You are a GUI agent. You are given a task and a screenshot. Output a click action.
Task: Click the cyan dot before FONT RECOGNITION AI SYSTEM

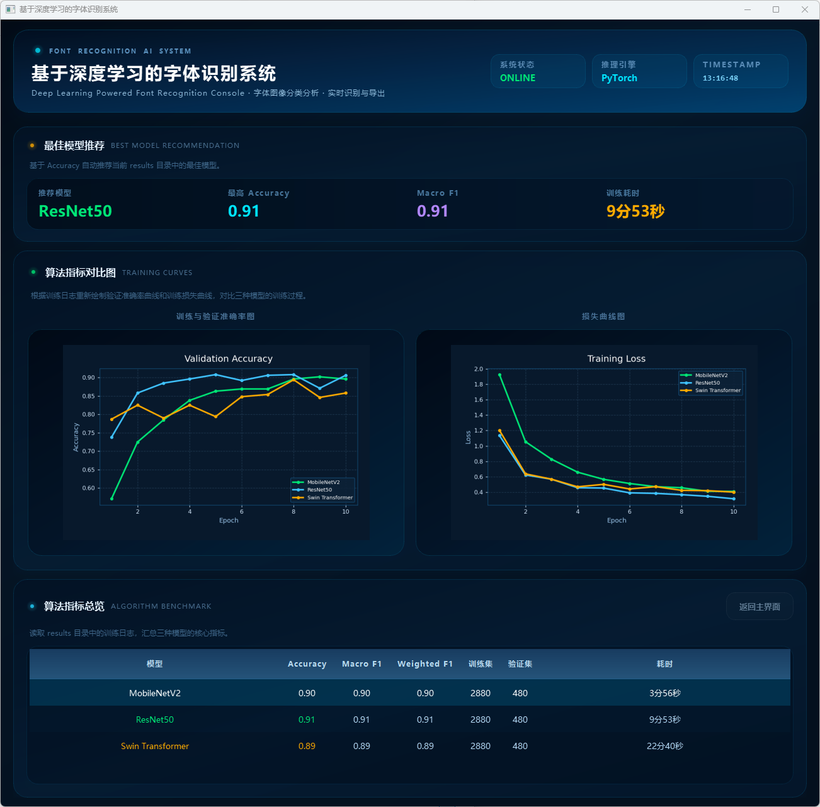pyautogui.click(x=38, y=50)
